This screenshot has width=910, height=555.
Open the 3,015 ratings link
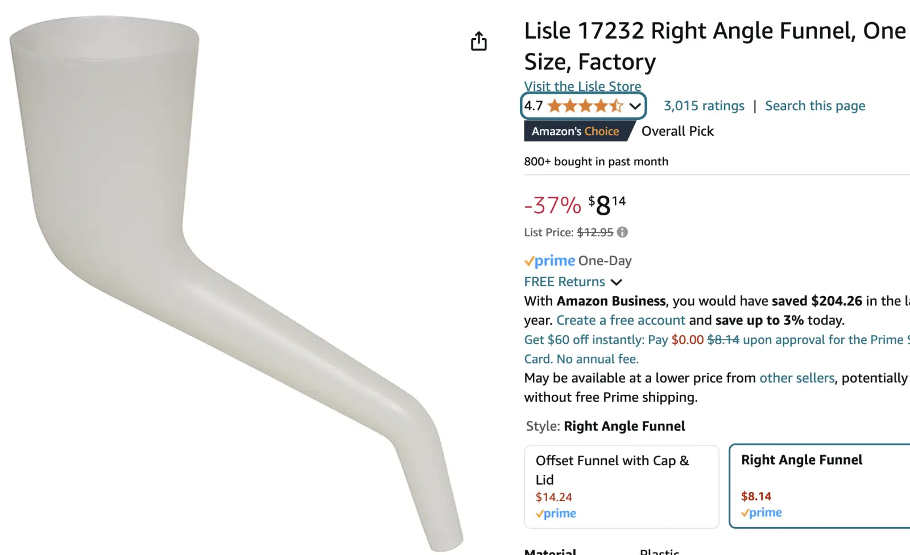pyautogui.click(x=704, y=106)
